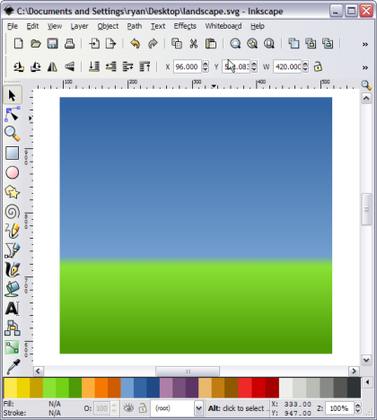
Task: Click the Import icon
Action: click(x=94, y=44)
